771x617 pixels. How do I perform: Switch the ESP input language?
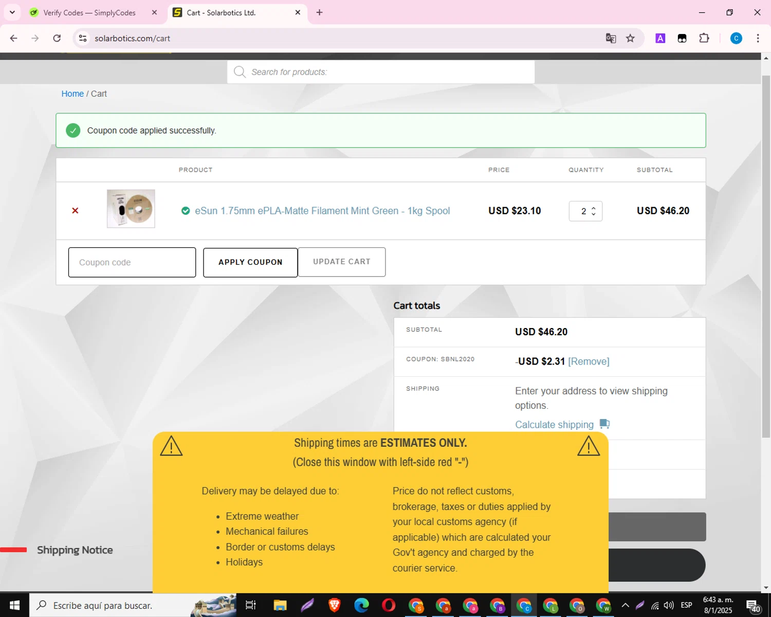686,605
